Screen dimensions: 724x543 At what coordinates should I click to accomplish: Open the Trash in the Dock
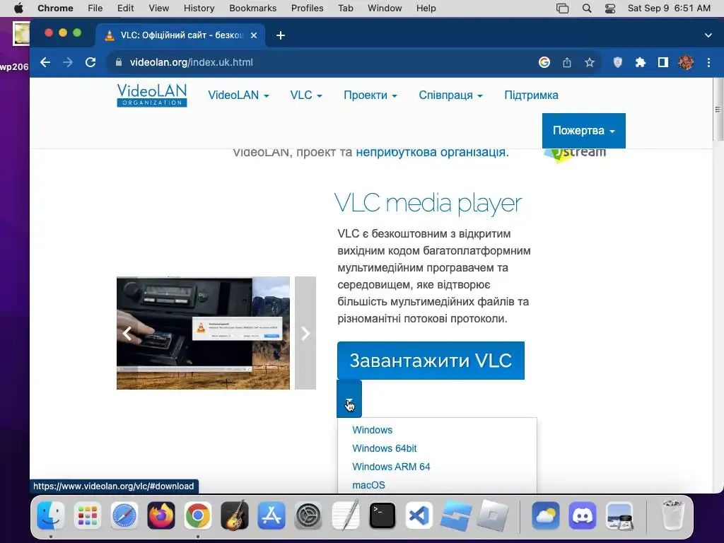pyautogui.click(x=672, y=515)
